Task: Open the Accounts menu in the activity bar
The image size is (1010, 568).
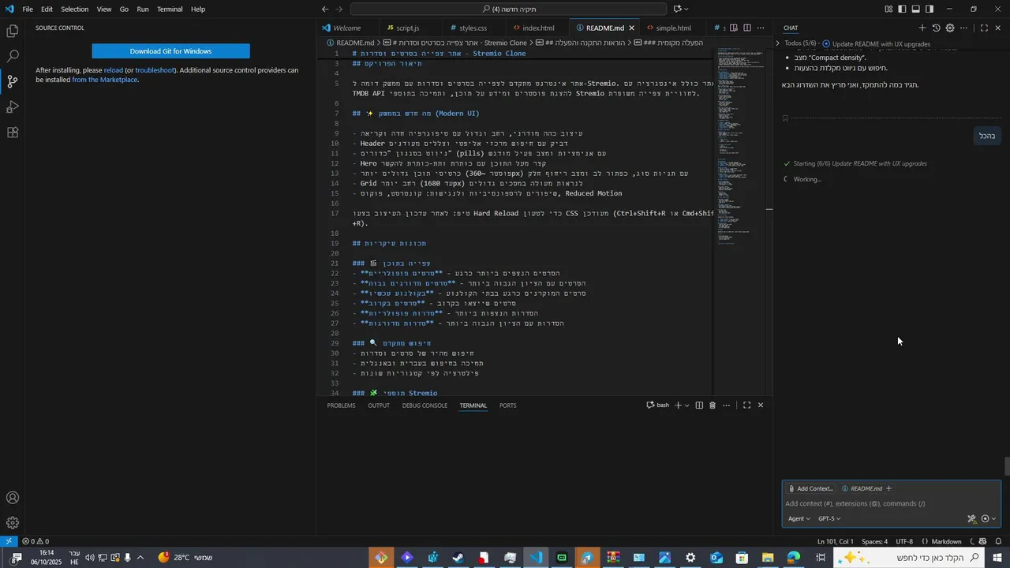Action: (x=13, y=498)
